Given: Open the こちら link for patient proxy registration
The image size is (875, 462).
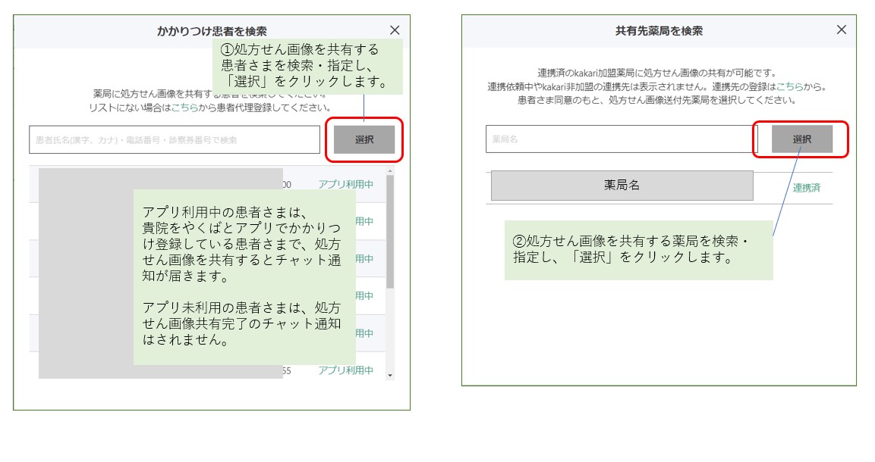Looking at the screenshot, I should tap(184, 108).
